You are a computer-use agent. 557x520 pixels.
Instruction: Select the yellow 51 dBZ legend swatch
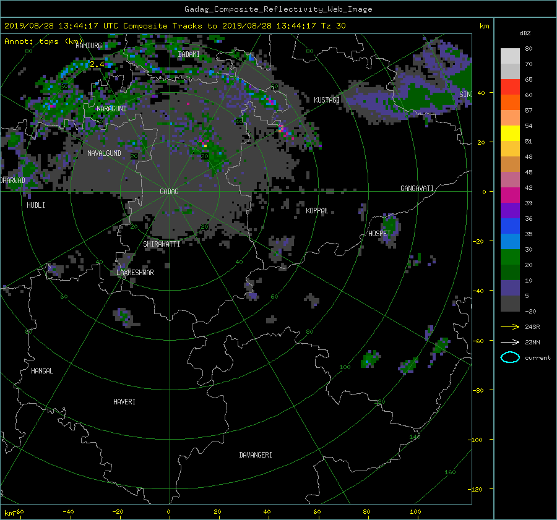point(510,134)
